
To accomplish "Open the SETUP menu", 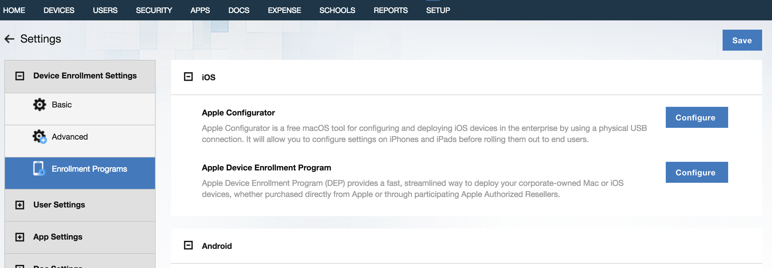I will (x=438, y=10).
